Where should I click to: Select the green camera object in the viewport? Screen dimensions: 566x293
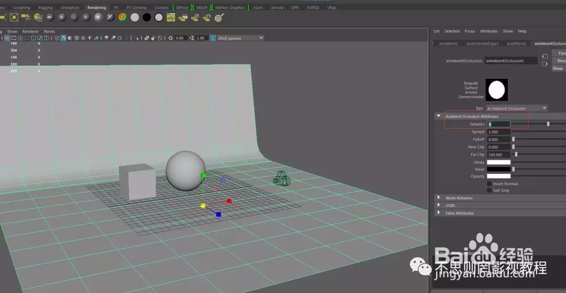281,179
